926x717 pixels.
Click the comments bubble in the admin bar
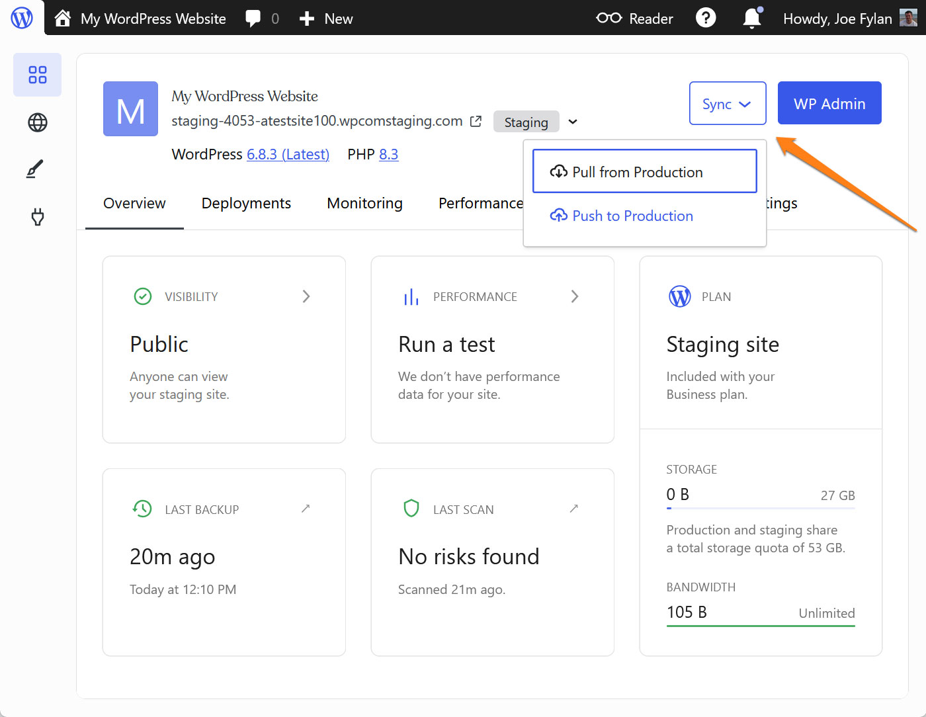click(x=255, y=18)
